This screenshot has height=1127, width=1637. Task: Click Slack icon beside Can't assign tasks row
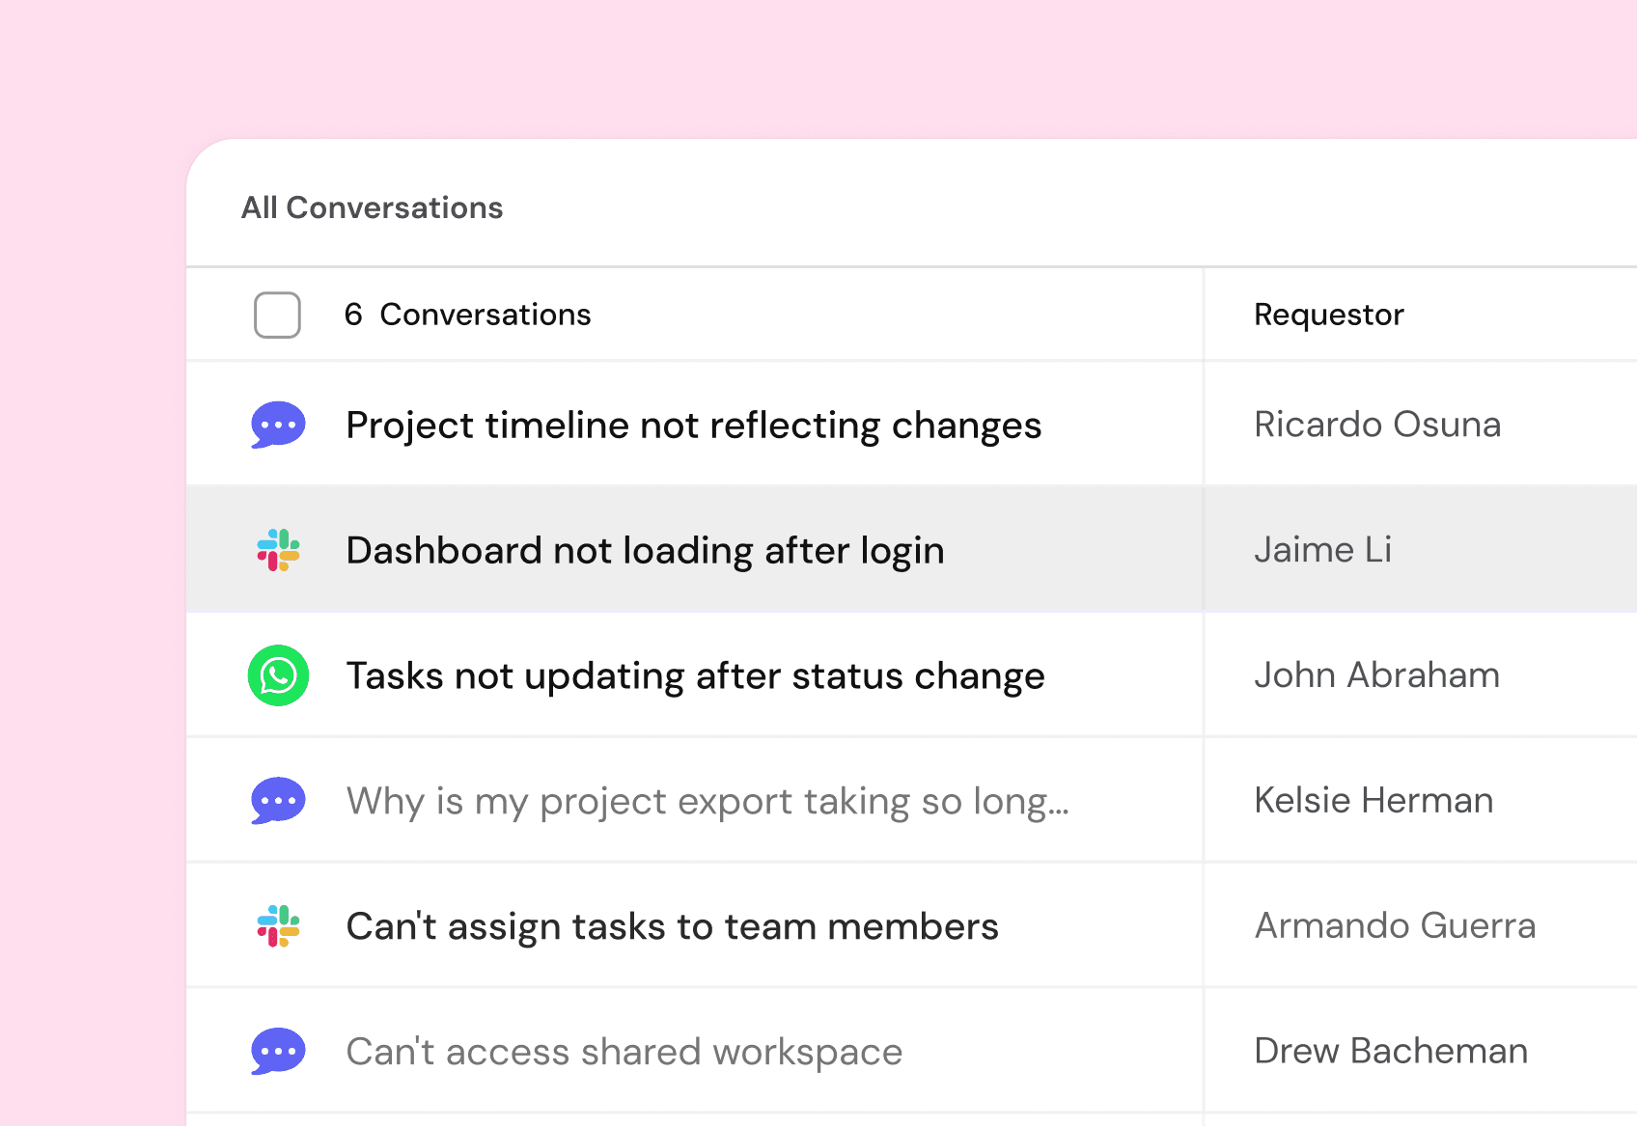point(278,926)
